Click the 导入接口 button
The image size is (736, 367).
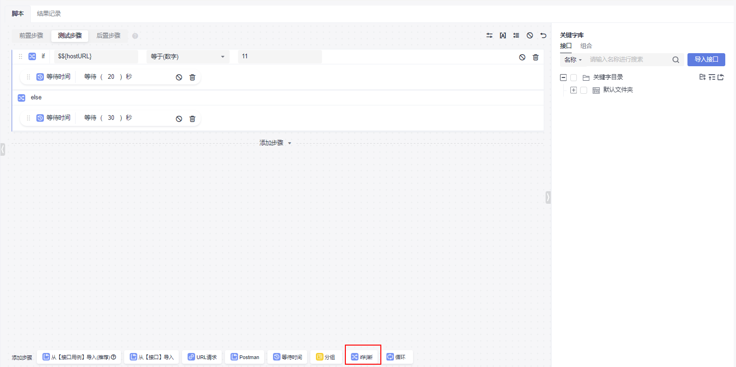click(x=706, y=60)
